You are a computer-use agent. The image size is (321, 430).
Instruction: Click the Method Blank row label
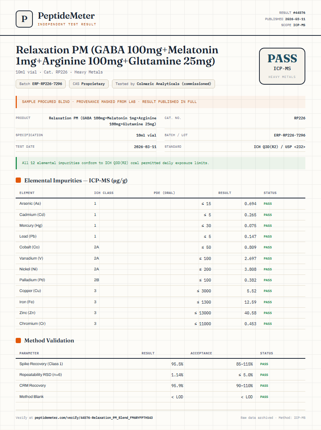click(x=31, y=396)
